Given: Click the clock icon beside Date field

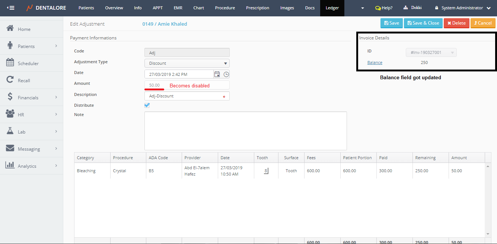Looking at the screenshot, I should click(x=226, y=74).
